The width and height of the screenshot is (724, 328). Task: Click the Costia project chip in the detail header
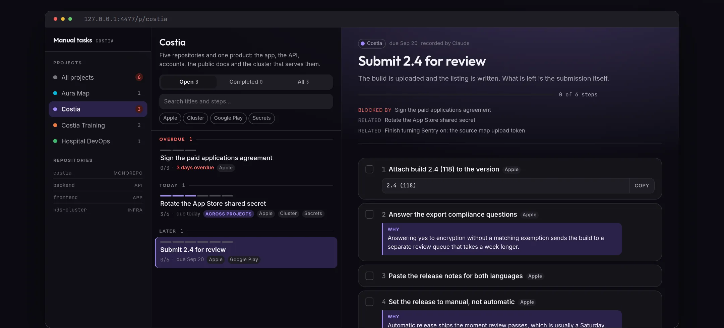[x=372, y=44]
